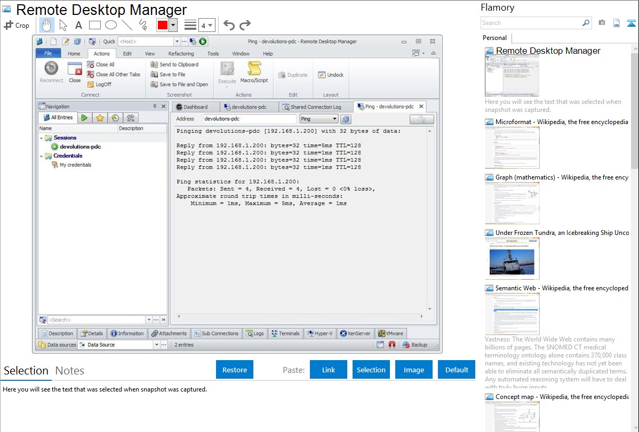Image resolution: width=639 pixels, height=432 pixels.
Task: Open the navigation search options dropdown
Action: pos(149,320)
